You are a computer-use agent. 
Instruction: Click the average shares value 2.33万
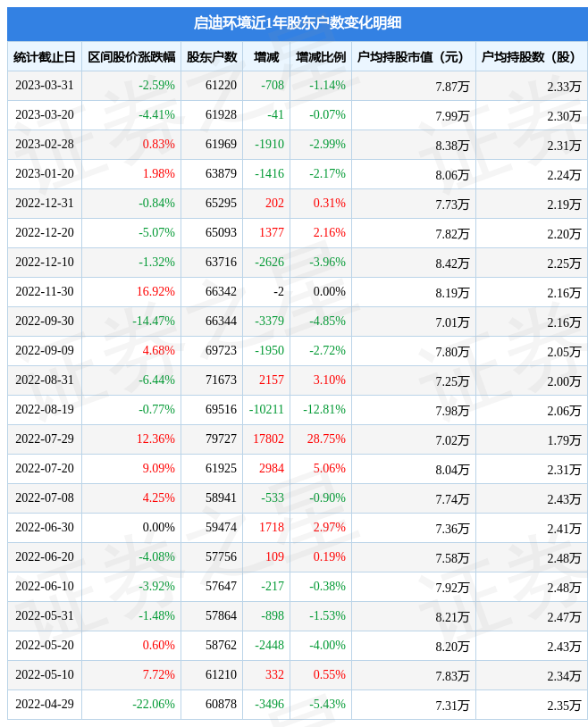(x=564, y=87)
